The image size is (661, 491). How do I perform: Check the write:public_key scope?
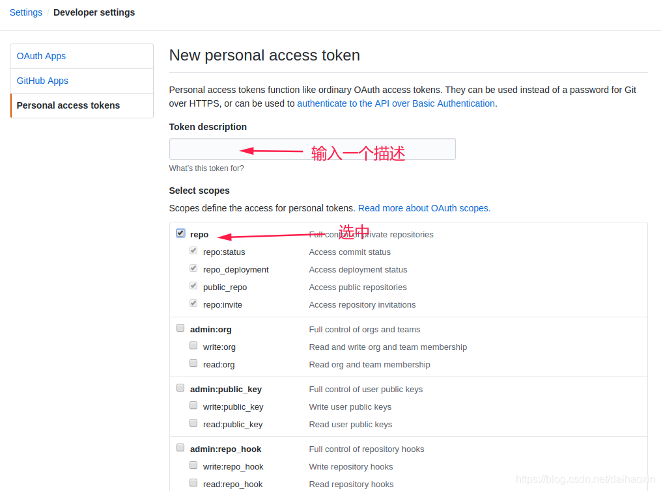click(193, 406)
